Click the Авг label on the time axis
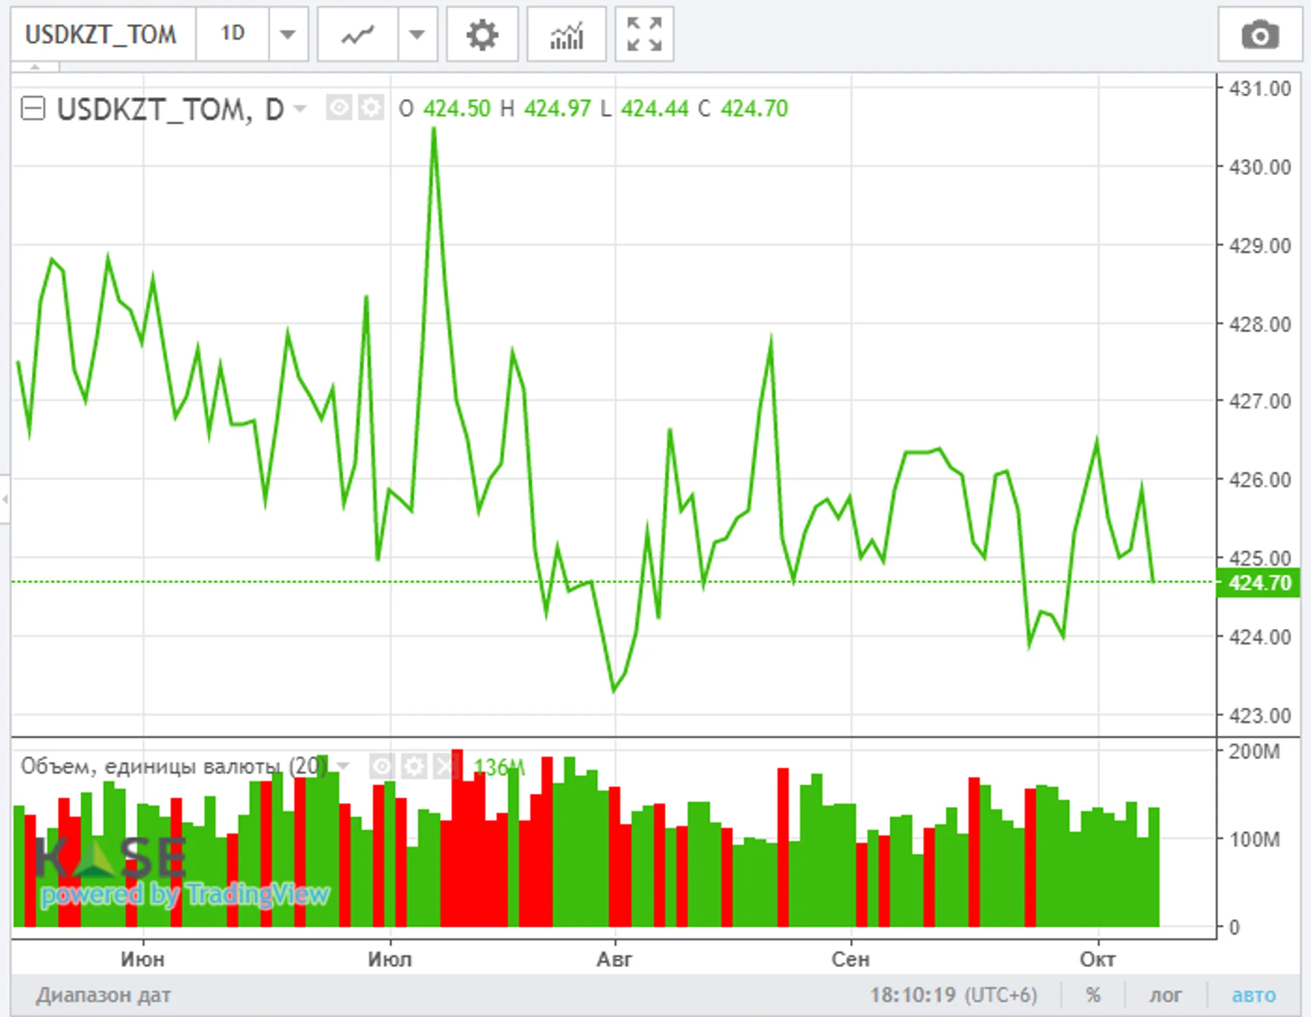 (614, 959)
